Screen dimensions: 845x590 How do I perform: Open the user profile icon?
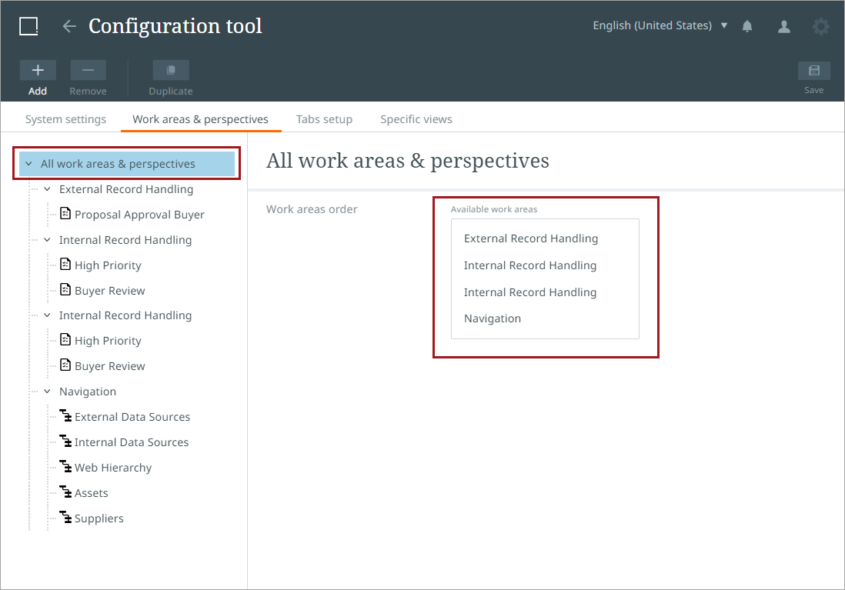(x=784, y=26)
